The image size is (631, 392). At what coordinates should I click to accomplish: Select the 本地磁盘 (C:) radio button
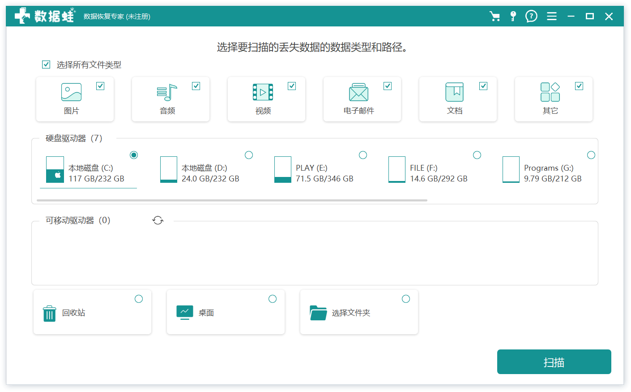click(x=134, y=155)
